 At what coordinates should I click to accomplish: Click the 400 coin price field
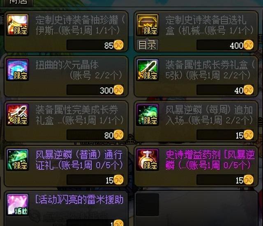point(225,45)
